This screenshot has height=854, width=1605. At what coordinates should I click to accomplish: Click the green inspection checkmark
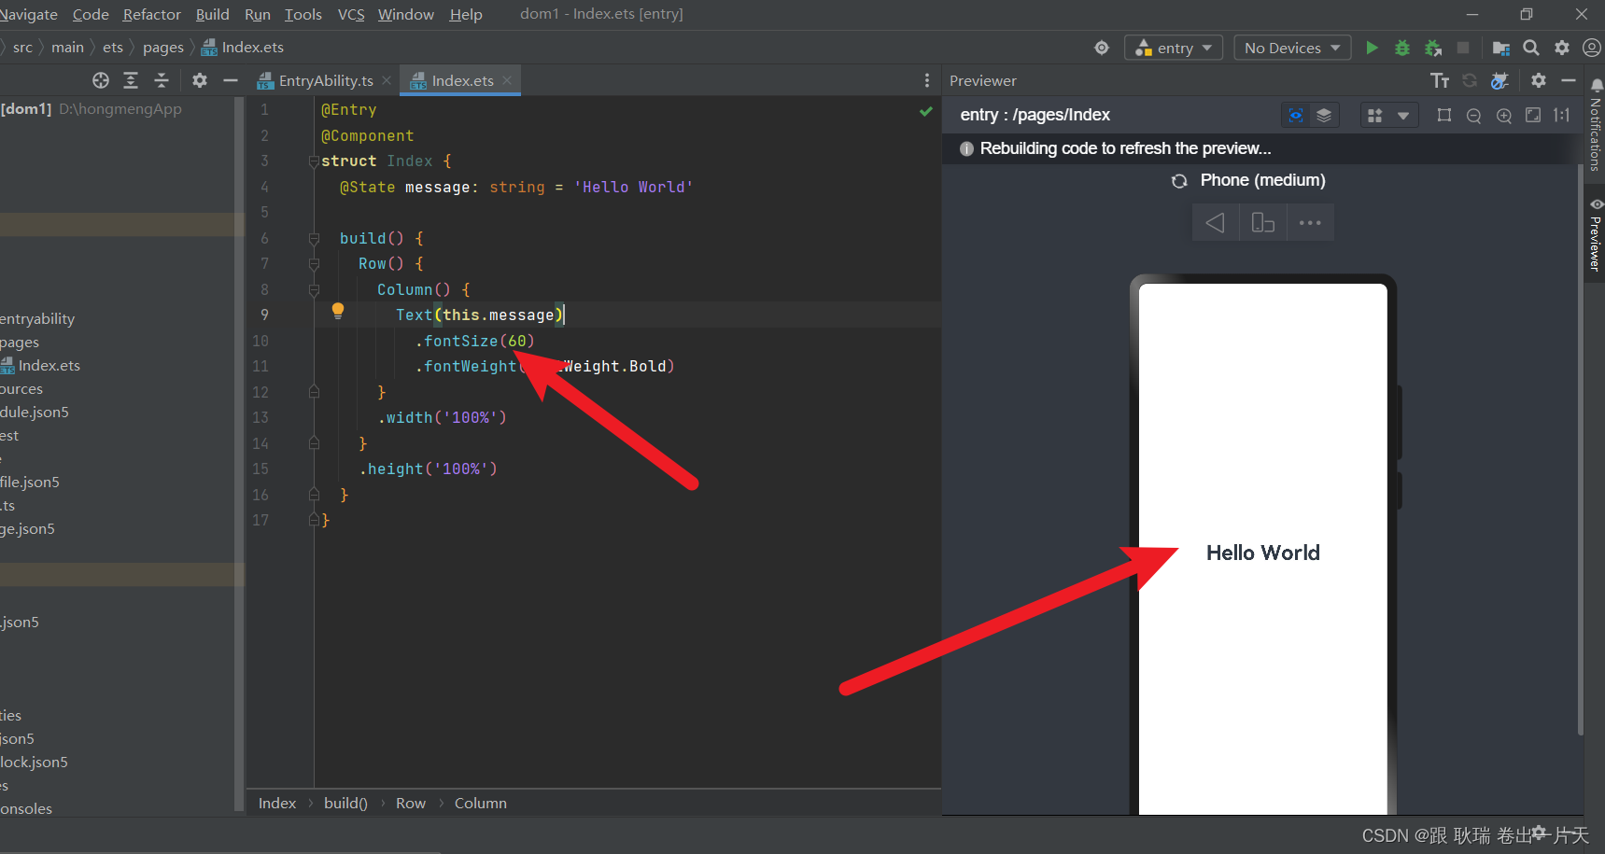[925, 111]
